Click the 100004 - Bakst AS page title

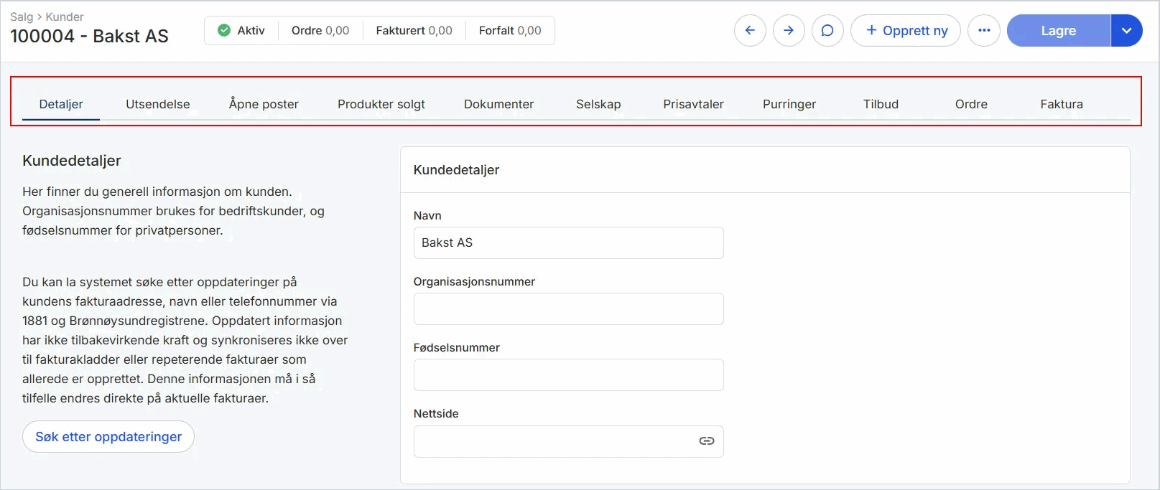pyautogui.click(x=89, y=36)
